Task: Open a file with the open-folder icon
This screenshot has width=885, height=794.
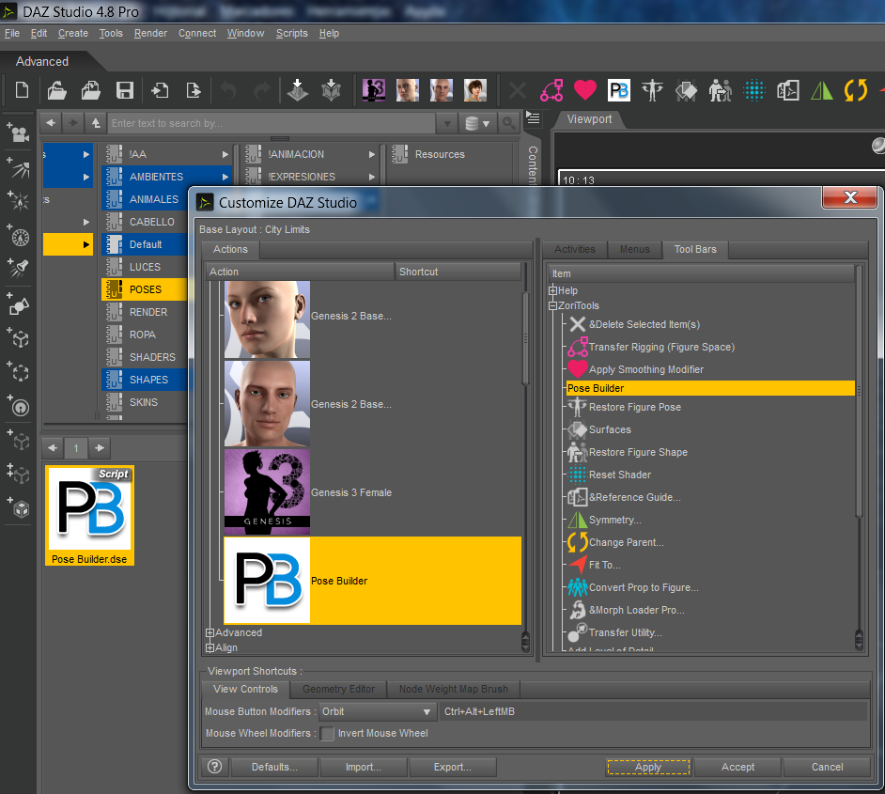Action: pos(56,89)
